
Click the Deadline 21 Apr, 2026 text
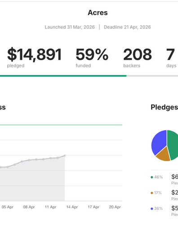pyautogui.click(x=127, y=27)
